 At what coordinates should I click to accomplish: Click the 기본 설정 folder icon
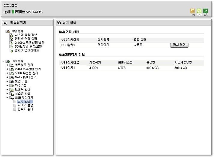(x=8, y=31)
